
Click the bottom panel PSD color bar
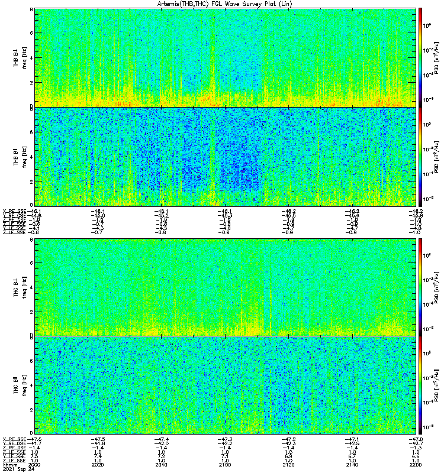pyautogui.click(x=420, y=385)
